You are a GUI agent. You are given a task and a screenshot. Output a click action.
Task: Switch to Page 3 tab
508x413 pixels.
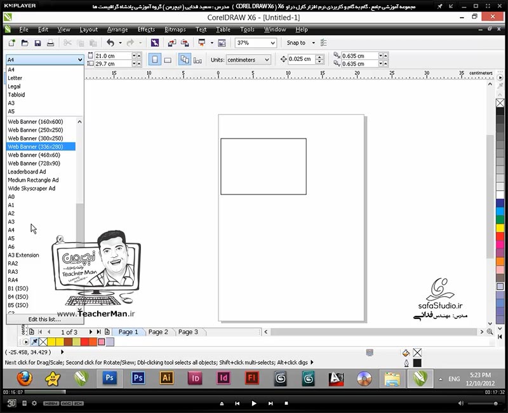pyautogui.click(x=188, y=332)
